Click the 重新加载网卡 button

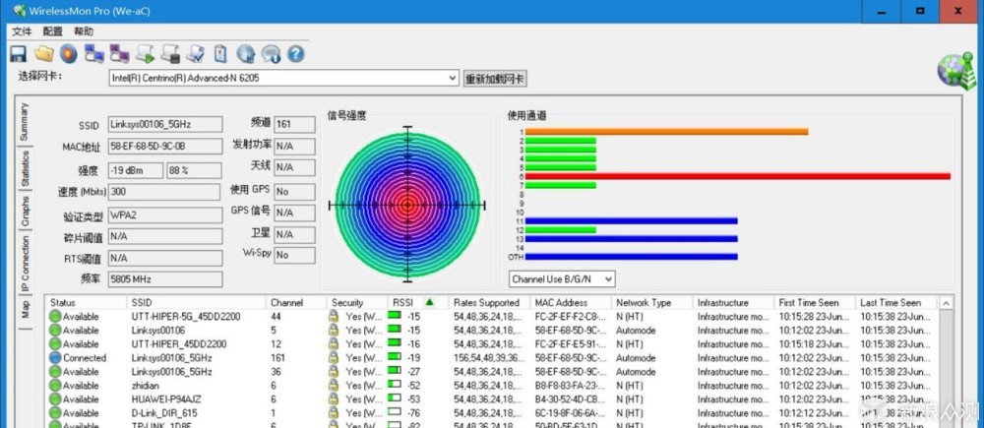[x=495, y=79]
